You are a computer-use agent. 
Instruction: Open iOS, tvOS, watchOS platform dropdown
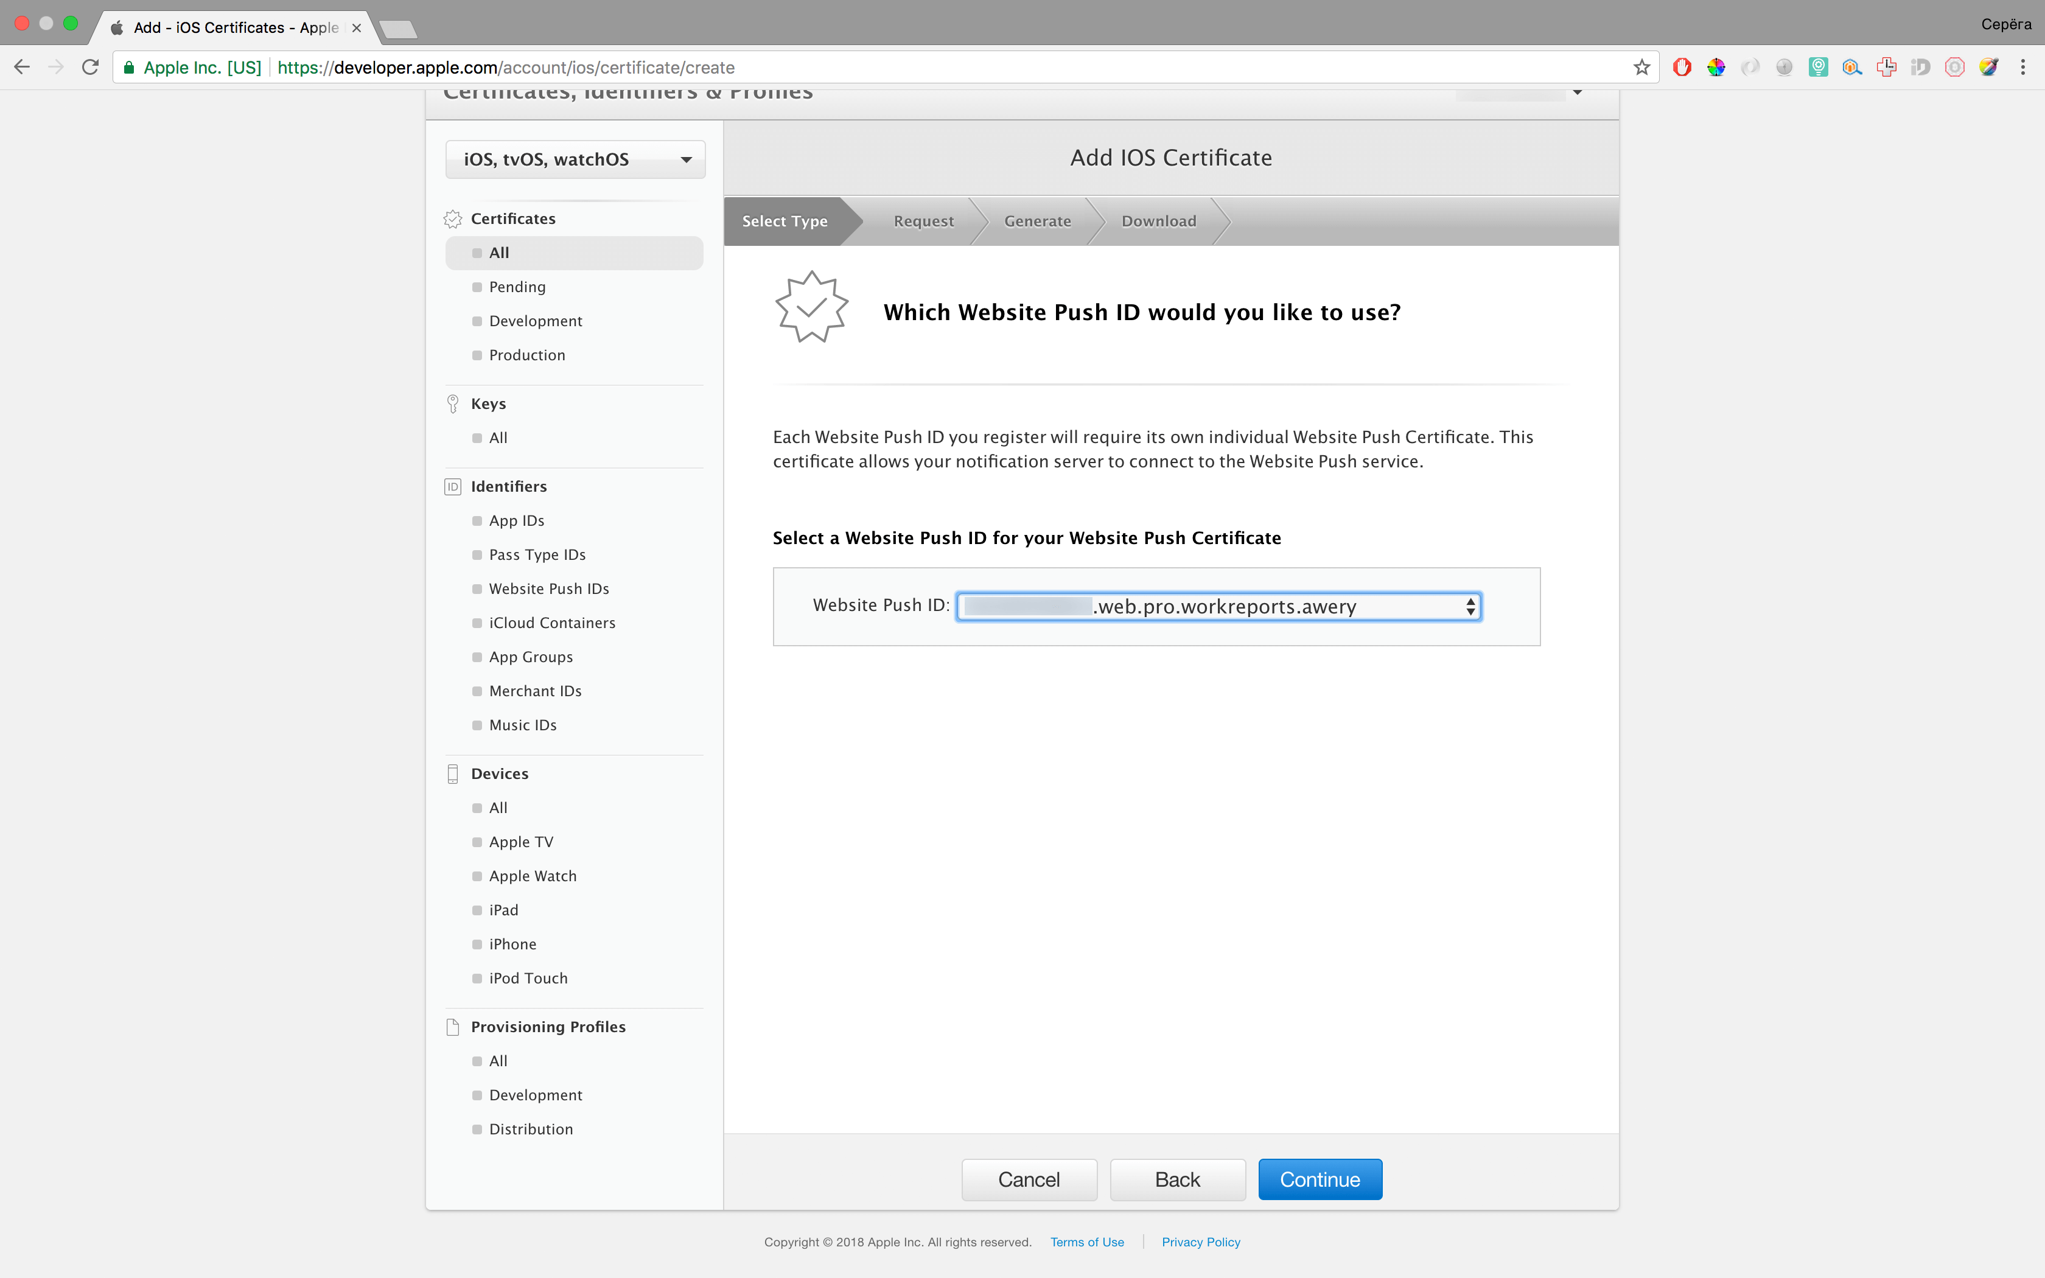pos(576,159)
